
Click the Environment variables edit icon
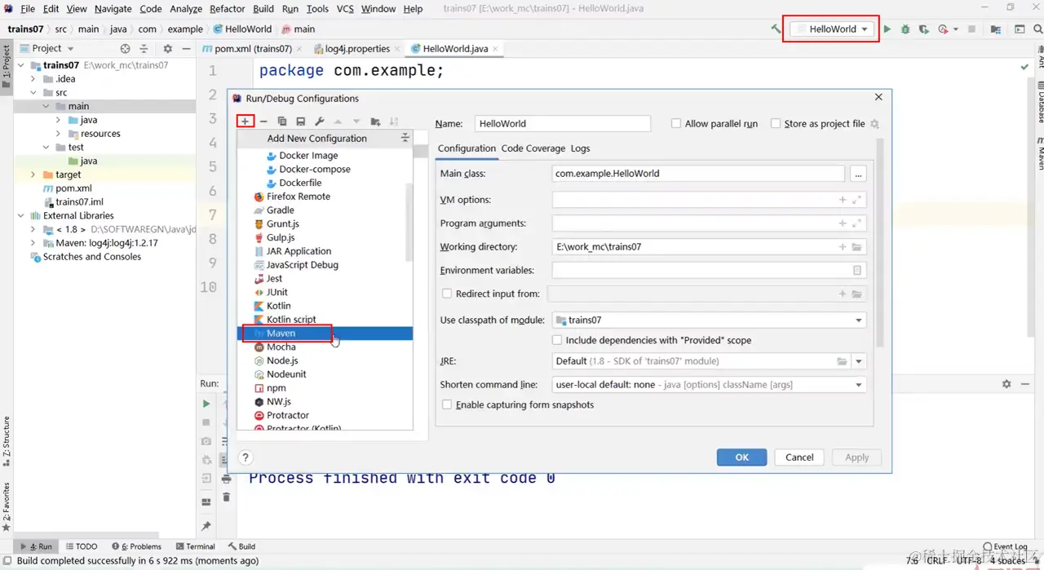click(x=857, y=270)
